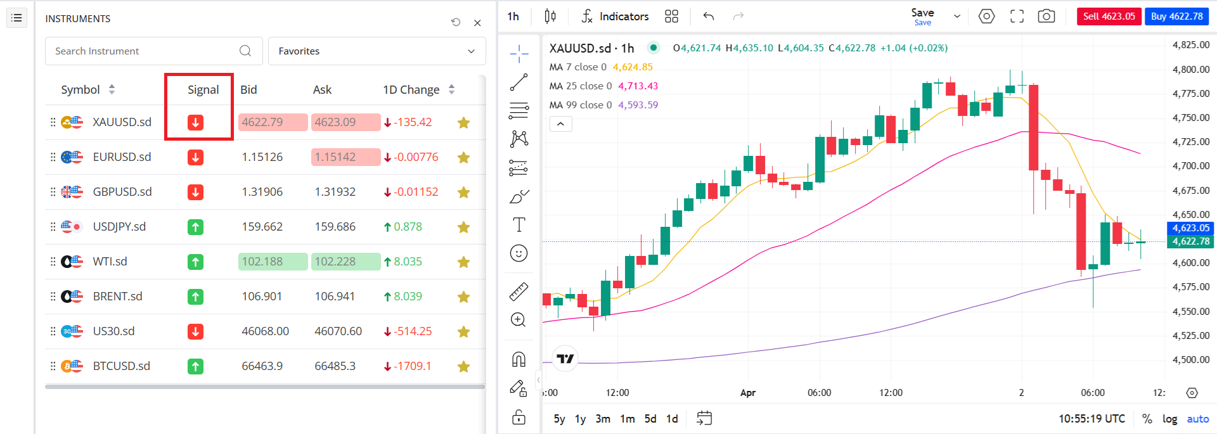Click the MA 25 close value 4,713.43
Screen dimensions: 1217x434
pos(638,86)
